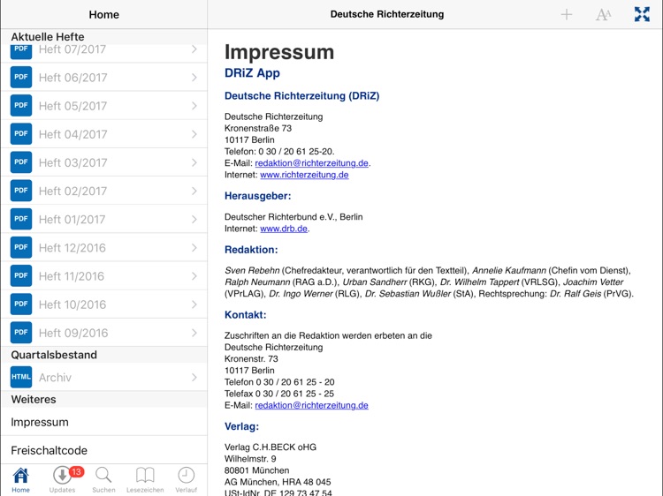This screenshot has height=496, width=663.
Task: Open Archiv via its chevron arrow
Action: tap(194, 377)
